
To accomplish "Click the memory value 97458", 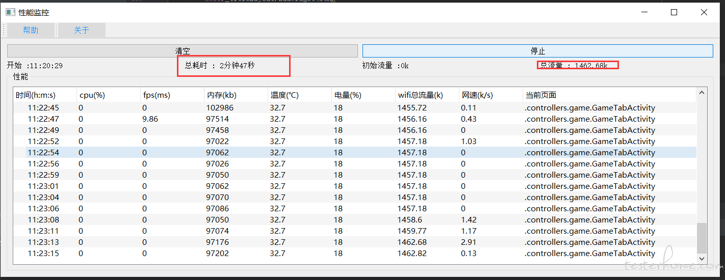I will point(218,130).
